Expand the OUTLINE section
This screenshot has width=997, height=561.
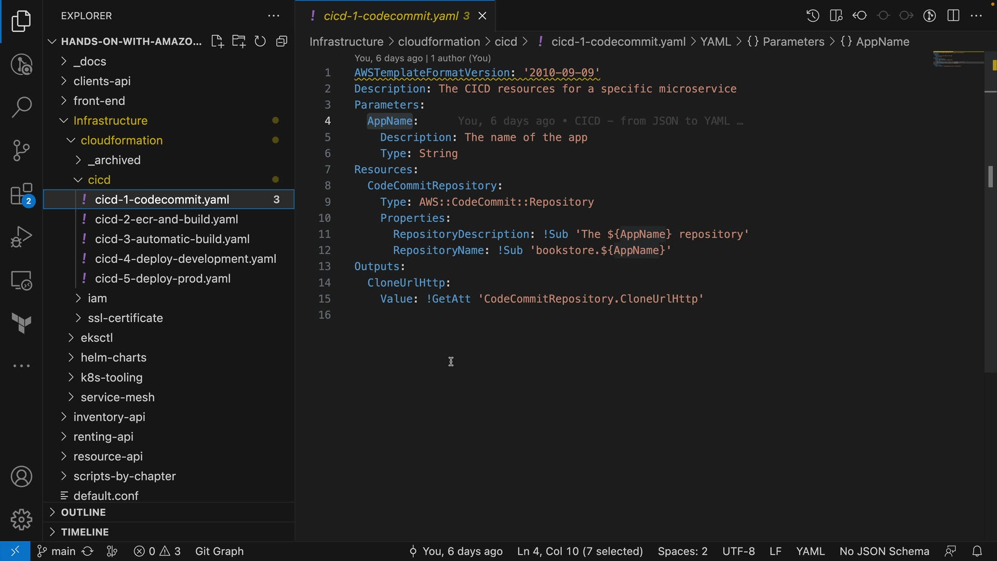point(83,512)
